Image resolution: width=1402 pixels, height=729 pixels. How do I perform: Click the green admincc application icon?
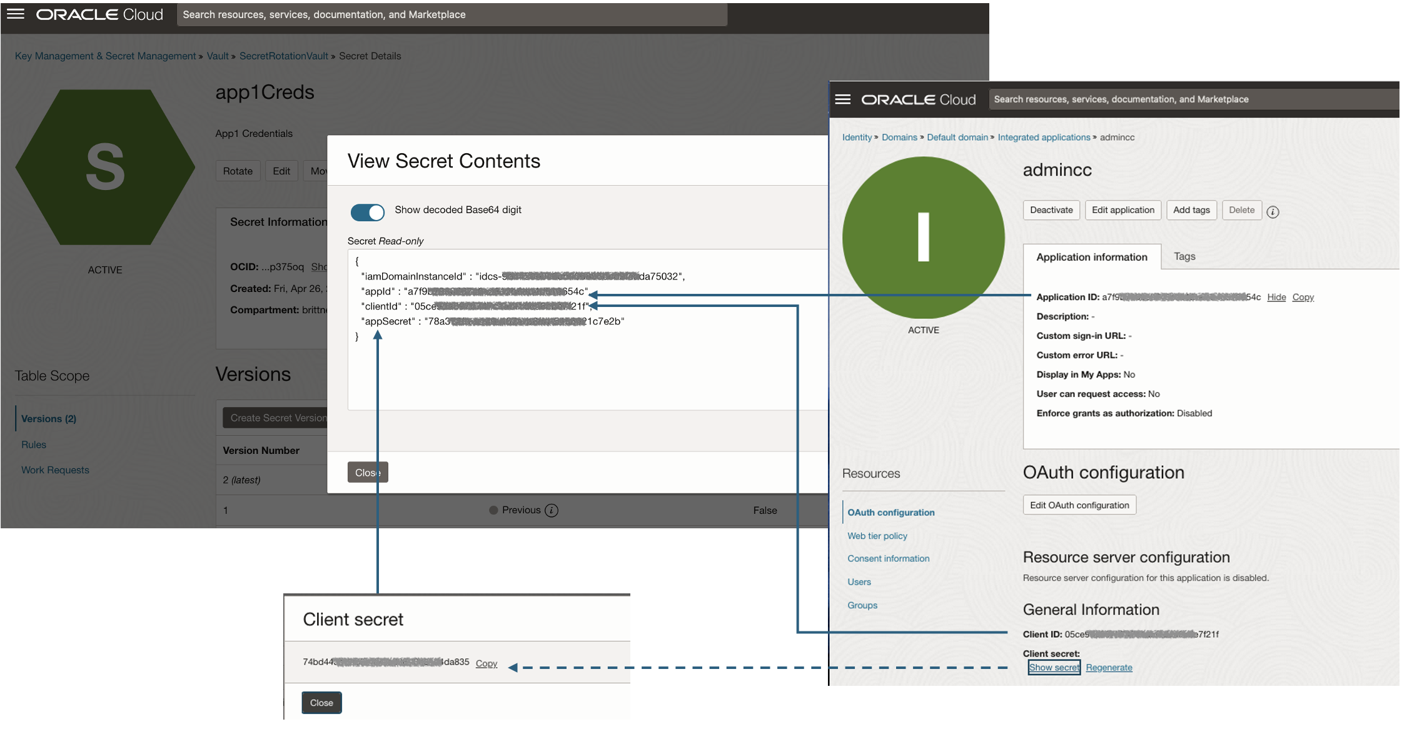[923, 238]
